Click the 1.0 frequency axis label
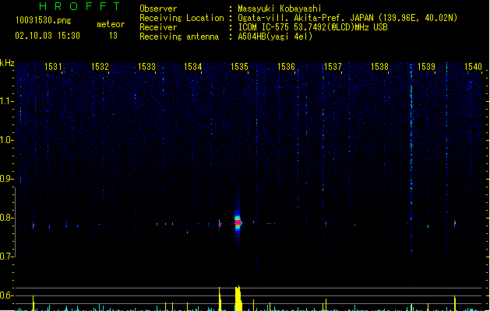 click(7, 140)
